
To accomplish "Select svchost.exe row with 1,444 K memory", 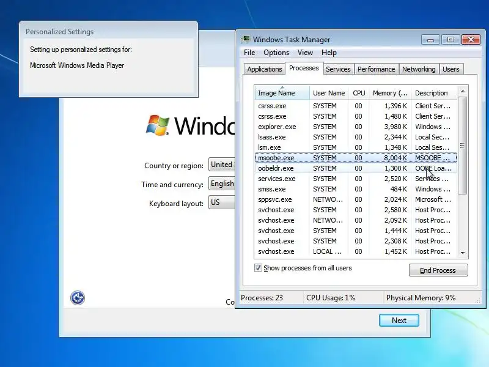I will coord(356,231).
